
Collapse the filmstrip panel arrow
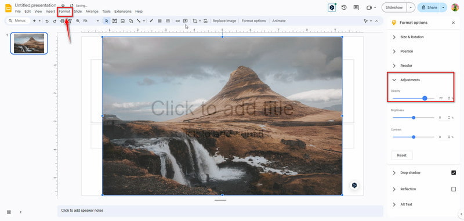click(20, 212)
